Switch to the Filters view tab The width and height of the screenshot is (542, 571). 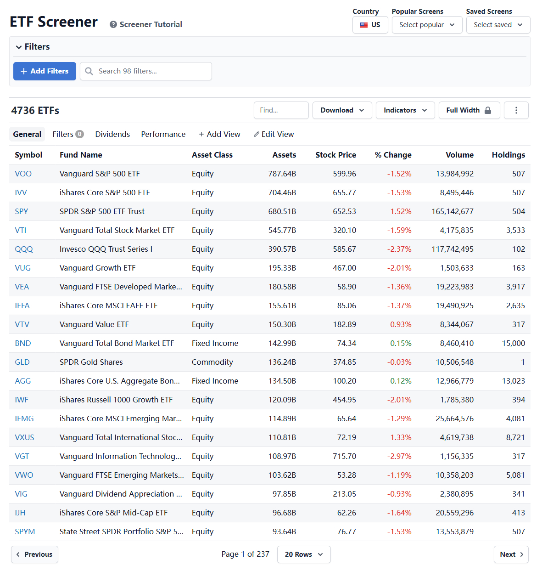(x=68, y=134)
